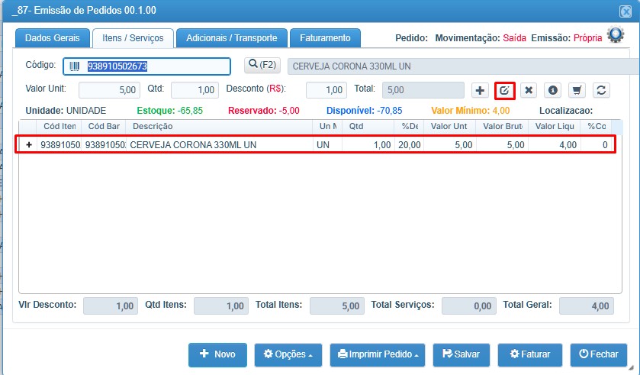Click the Valor Unit input field
This screenshot has width=640, height=375.
(109, 90)
